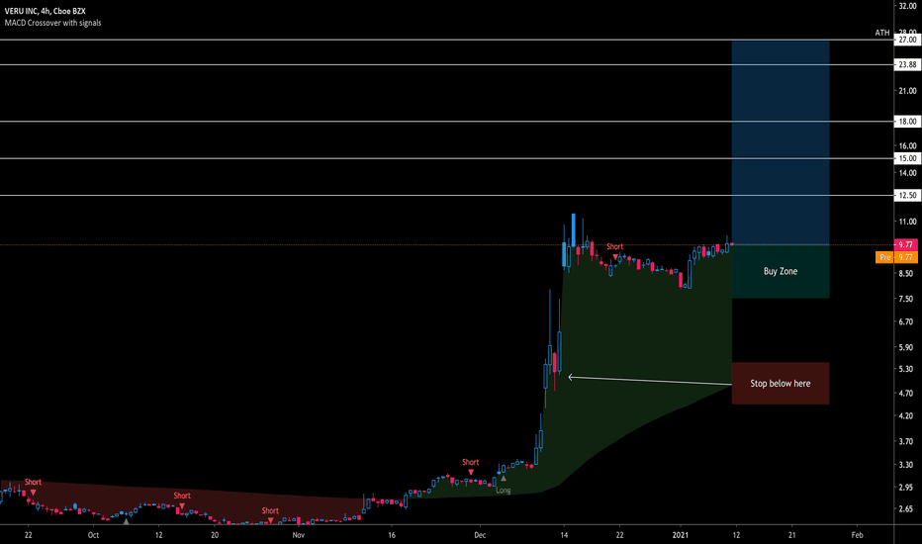This screenshot has height=544, width=922.
Task: Click the 32.00 price axis value
Action: coord(907,6)
